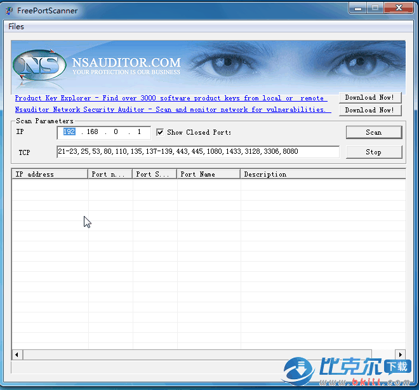Viewport: 419px width, 390px height.
Task: Open the Files menu
Action: pos(16,27)
